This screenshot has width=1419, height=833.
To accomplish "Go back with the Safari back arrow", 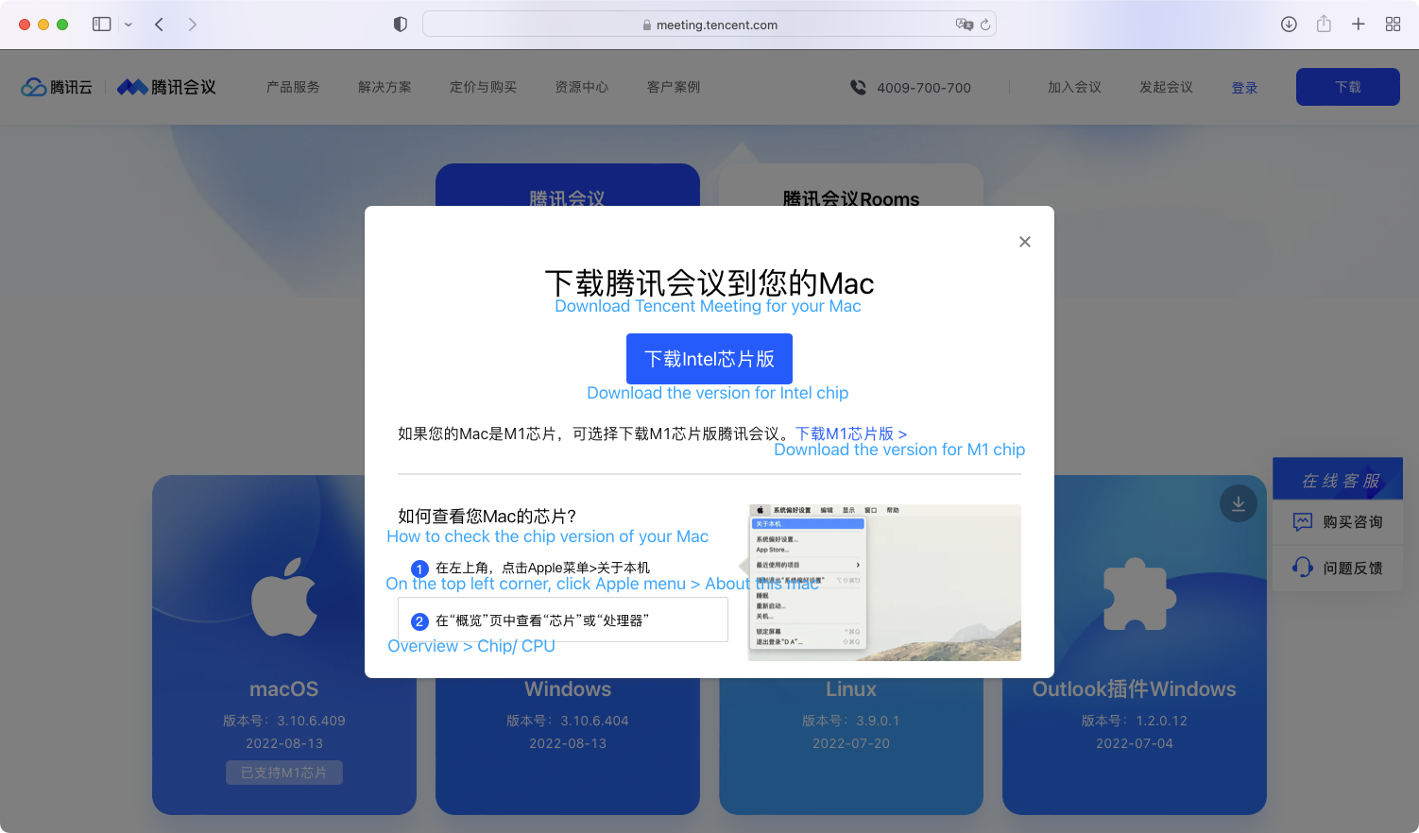I will pyautogui.click(x=160, y=25).
